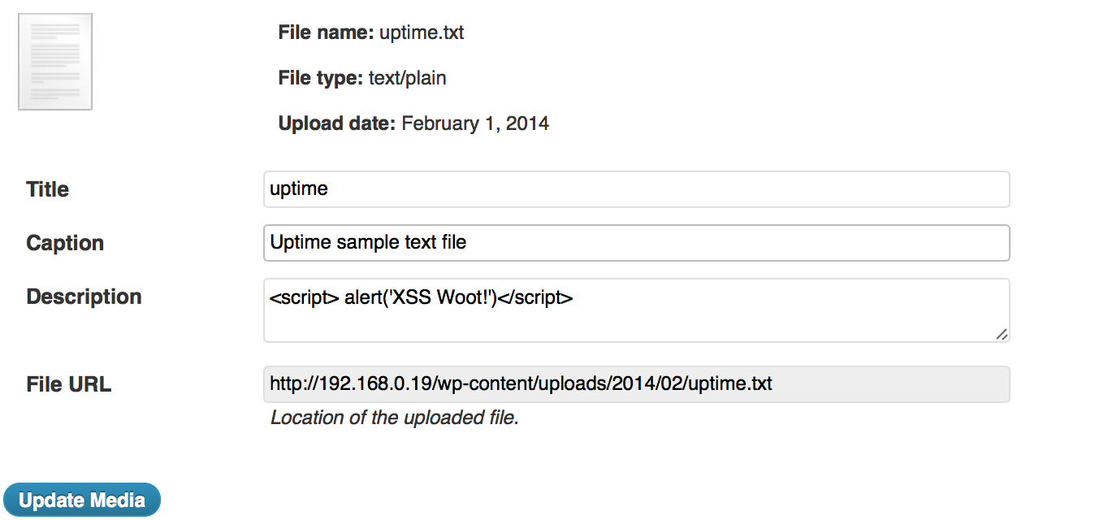Click the word 'alert' inside Description
Screen dimensions: 1095x520
click(364, 298)
